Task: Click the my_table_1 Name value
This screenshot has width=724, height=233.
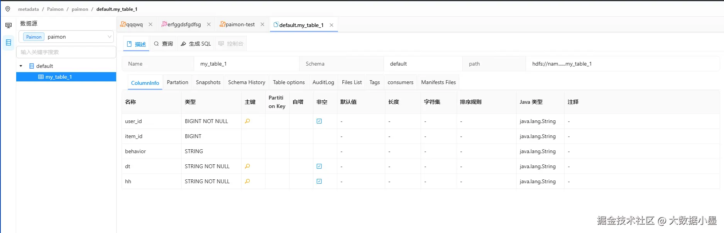Action: click(213, 64)
